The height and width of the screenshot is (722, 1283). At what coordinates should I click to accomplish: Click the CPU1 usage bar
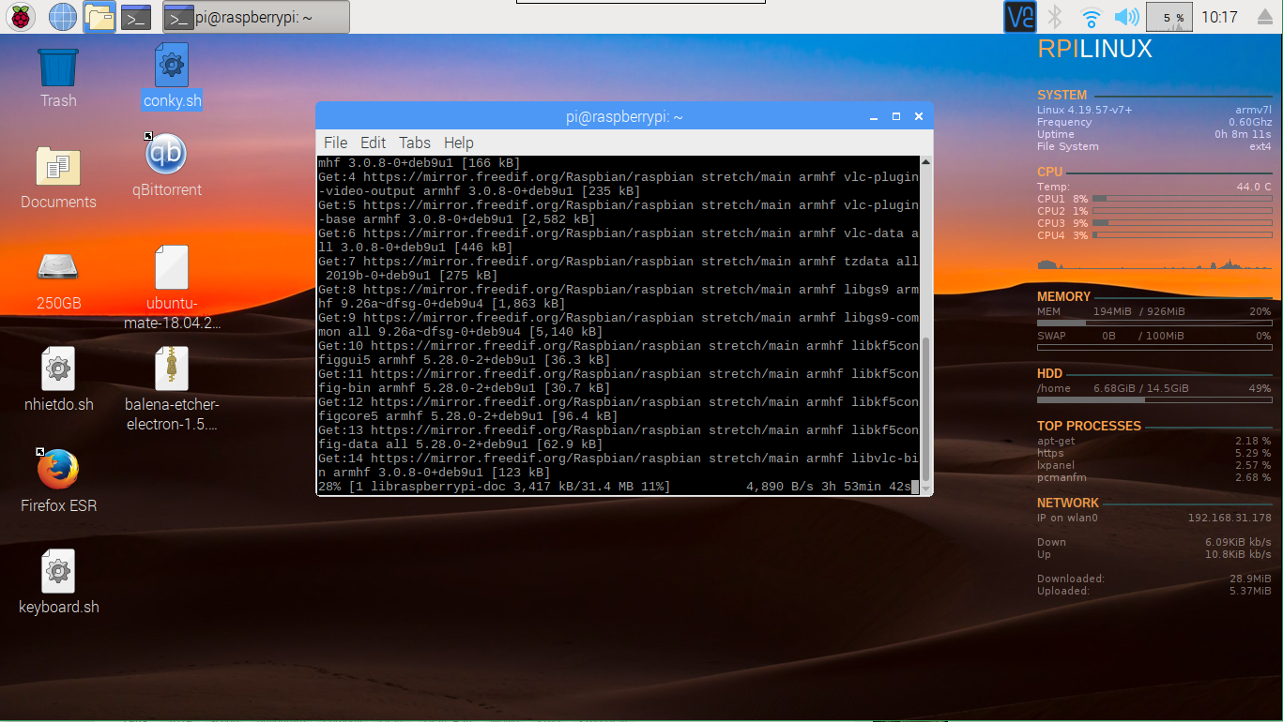pyautogui.click(x=1183, y=199)
